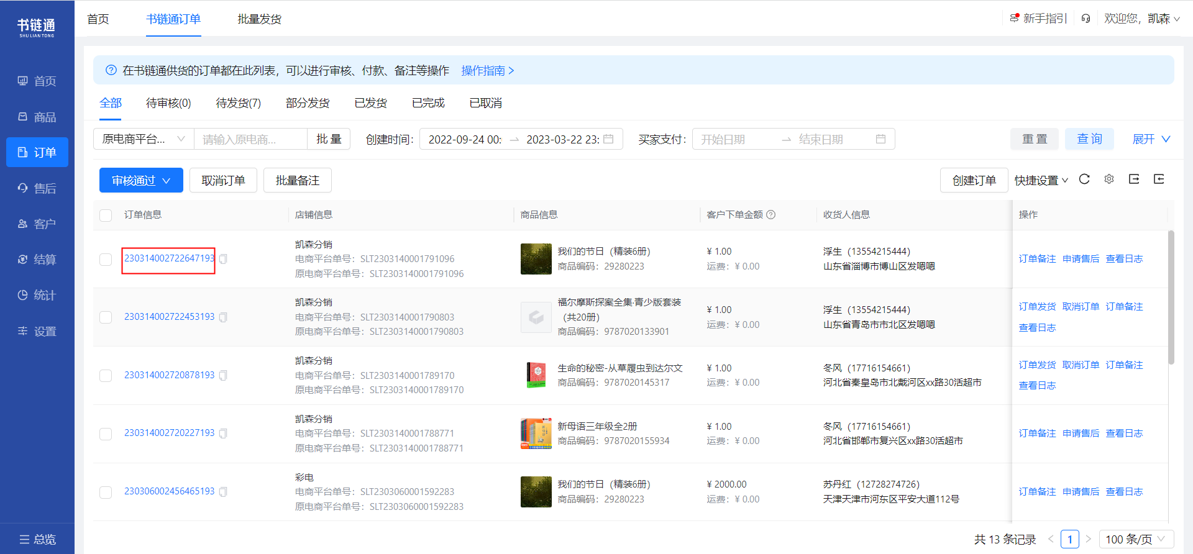
Task: Select the 待发货(7) status tab
Action: pyautogui.click(x=239, y=103)
